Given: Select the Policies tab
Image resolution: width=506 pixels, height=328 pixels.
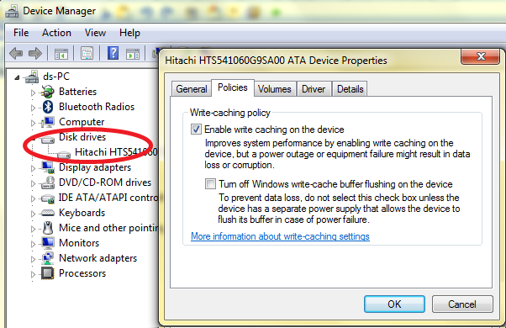Looking at the screenshot, I should pos(233,87).
